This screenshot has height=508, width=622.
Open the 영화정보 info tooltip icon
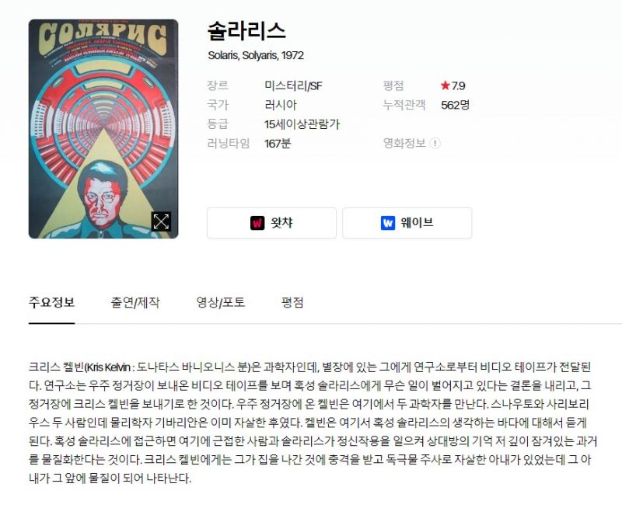coord(435,143)
